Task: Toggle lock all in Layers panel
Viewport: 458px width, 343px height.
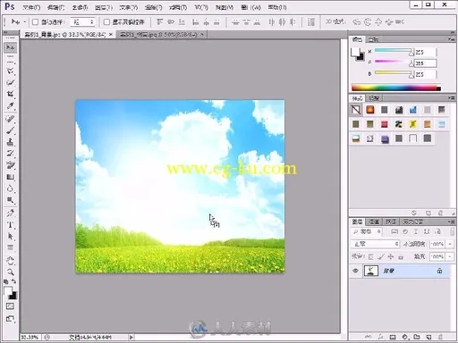Action: coord(401,256)
